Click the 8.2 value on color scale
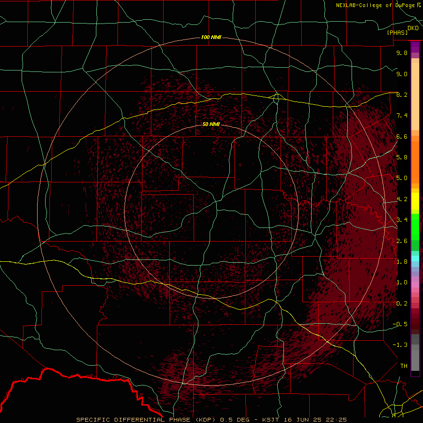423x423 pixels. click(x=402, y=94)
